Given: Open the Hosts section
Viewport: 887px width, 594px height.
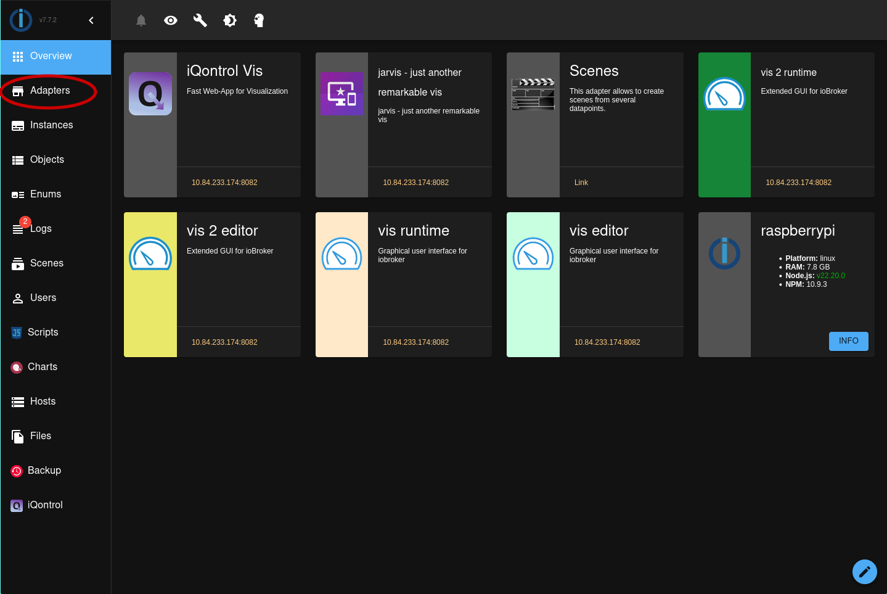Looking at the screenshot, I should point(42,401).
